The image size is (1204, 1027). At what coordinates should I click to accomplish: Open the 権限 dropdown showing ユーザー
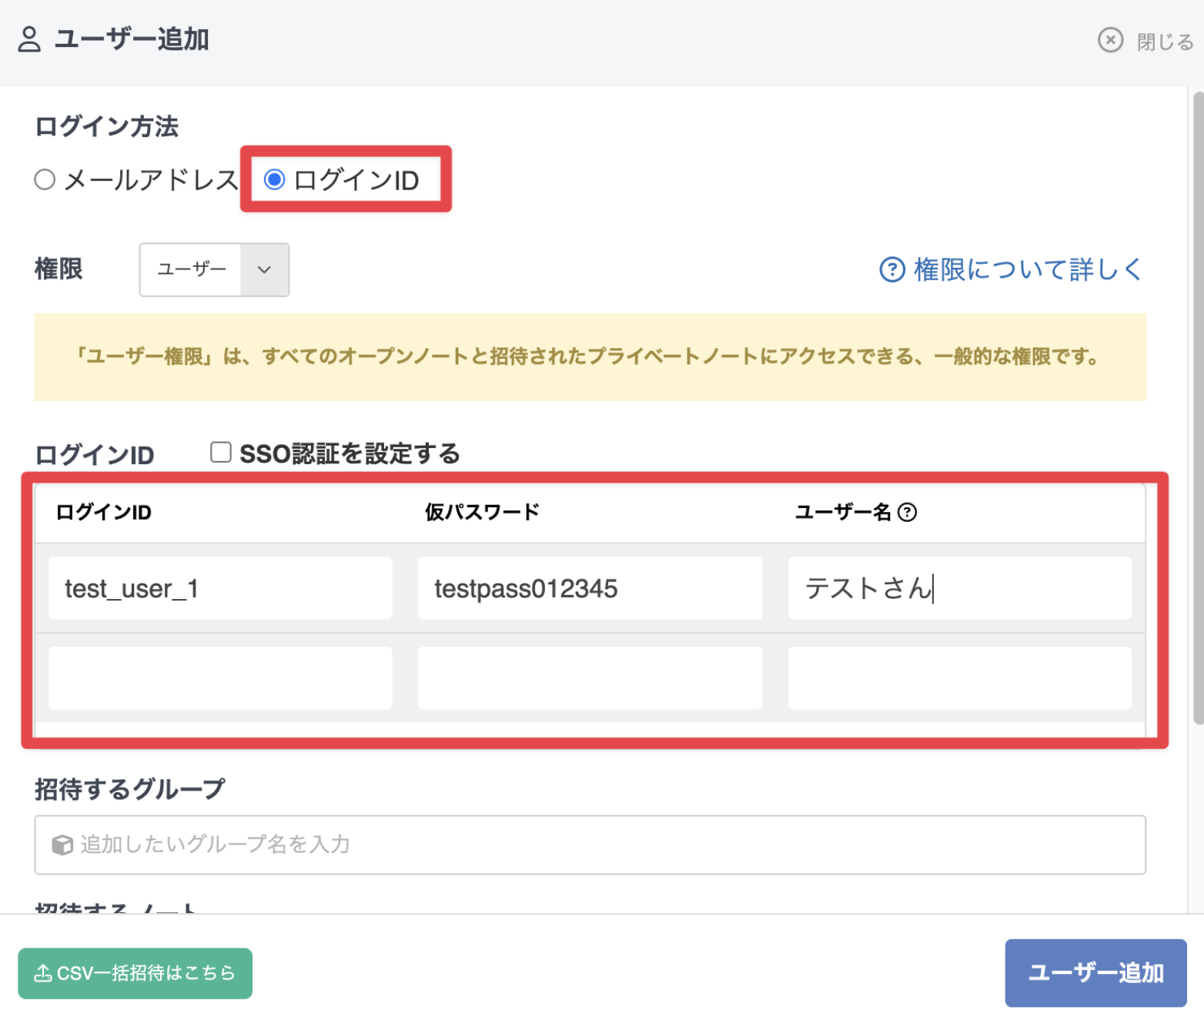191,269
